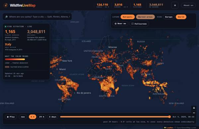Image resolution: width=199 pixels, height=129 pixels.
Task: Click the WildfireLiveMap flame logo icon
Action: tap(6, 5)
